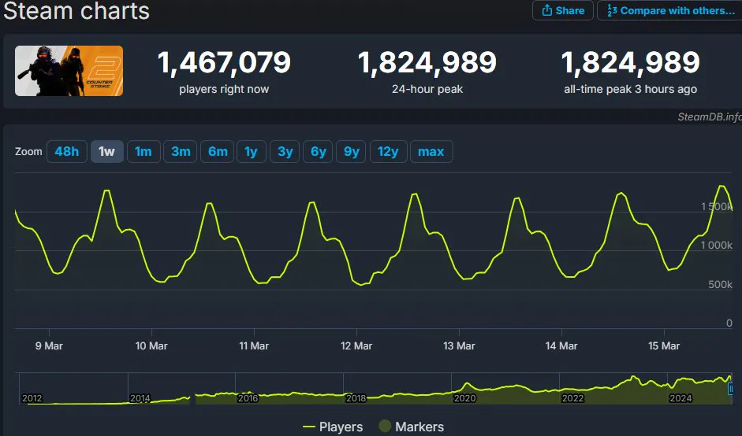This screenshot has height=436, width=742.
Task: Click the Steam charts heading
Action: pos(76,10)
